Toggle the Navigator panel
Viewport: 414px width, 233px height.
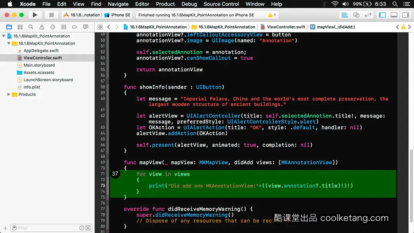point(382,15)
